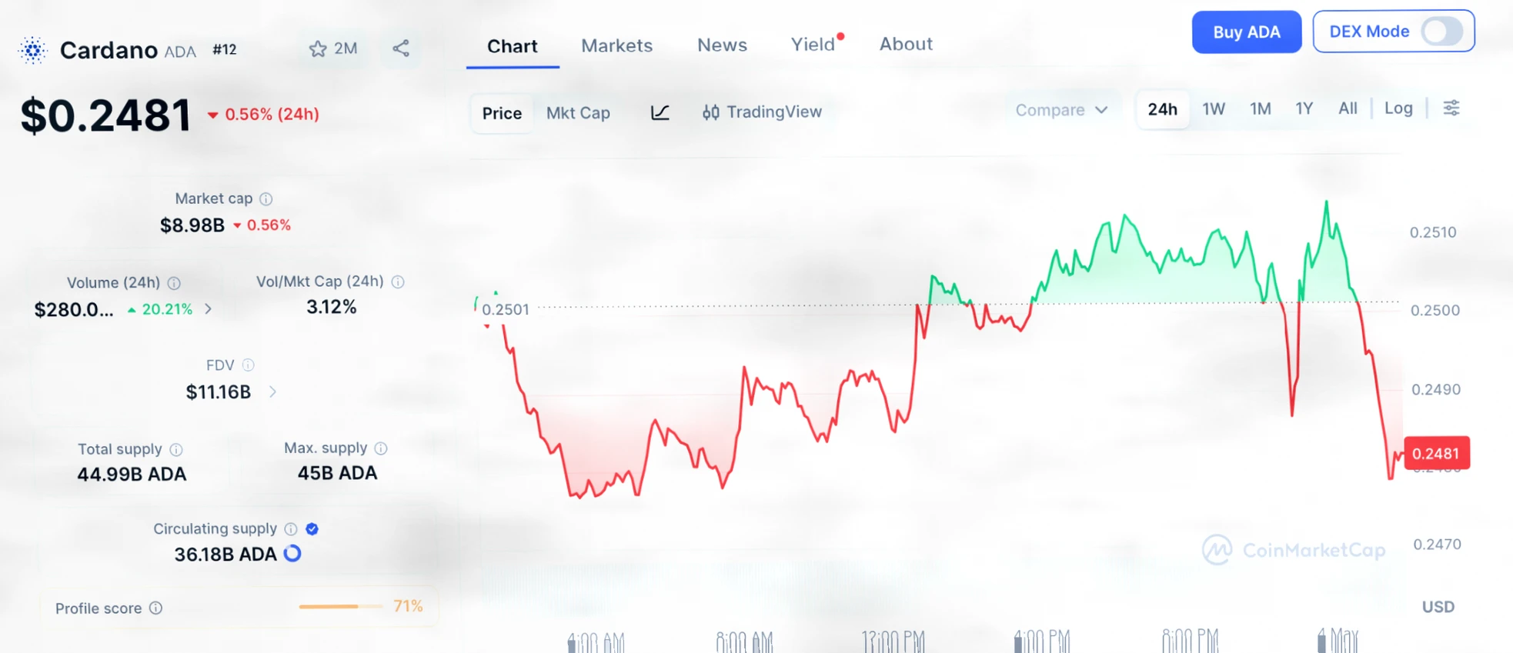Viewport: 1513px width, 653px height.
Task: Click the 0.2490 axis label
Action: (1436, 390)
